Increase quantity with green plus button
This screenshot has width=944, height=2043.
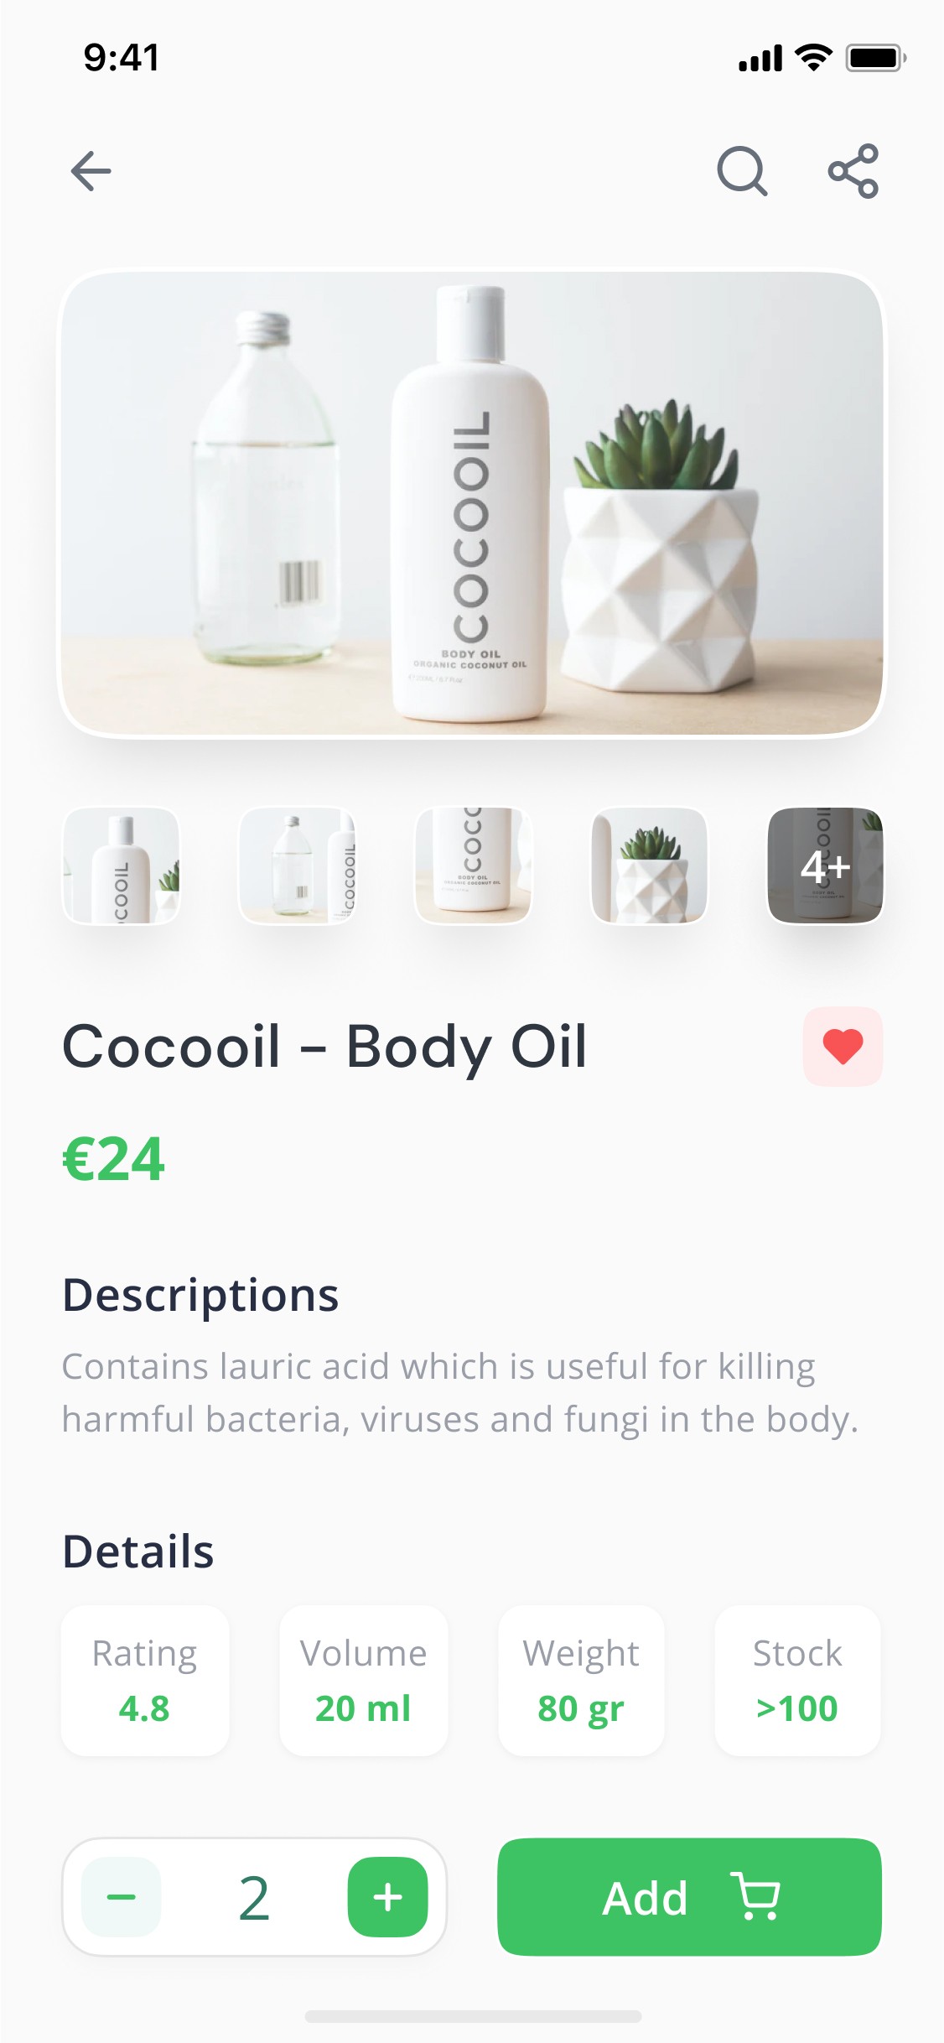click(387, 1897)
